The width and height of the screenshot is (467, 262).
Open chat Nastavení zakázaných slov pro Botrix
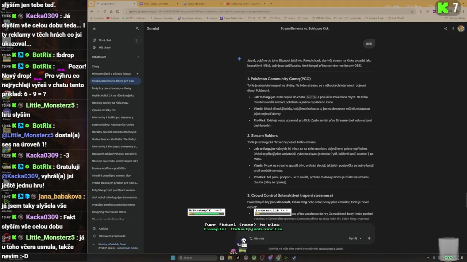coord(114,154)
